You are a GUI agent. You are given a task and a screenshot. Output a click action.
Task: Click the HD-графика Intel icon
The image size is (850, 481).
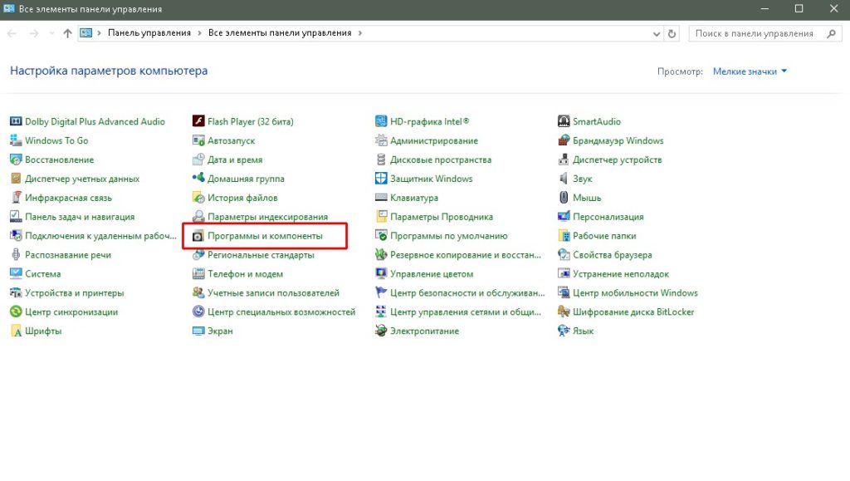point(381,121)
